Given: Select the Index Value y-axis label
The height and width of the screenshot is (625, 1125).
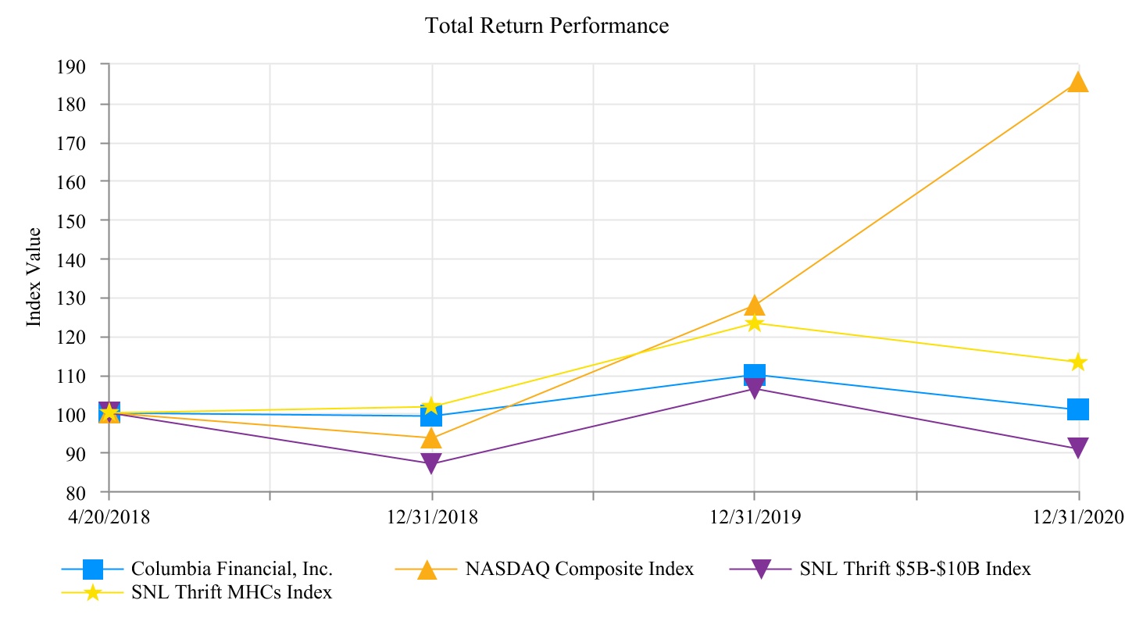Looking at the screenshot, I should pos(34,277).
